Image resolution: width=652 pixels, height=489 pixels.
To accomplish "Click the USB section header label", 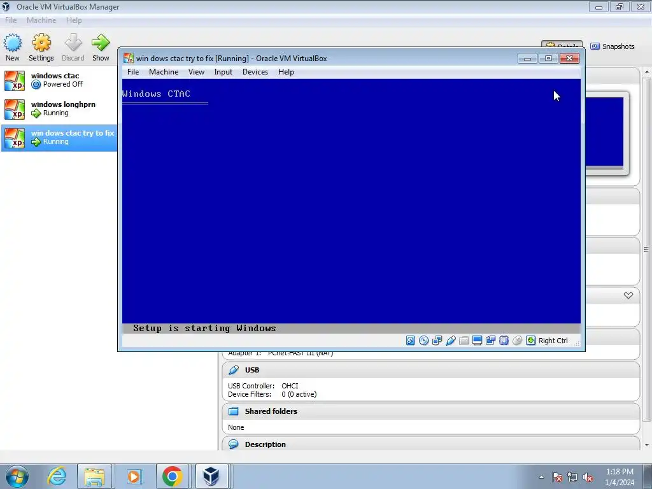I will 252,370.
